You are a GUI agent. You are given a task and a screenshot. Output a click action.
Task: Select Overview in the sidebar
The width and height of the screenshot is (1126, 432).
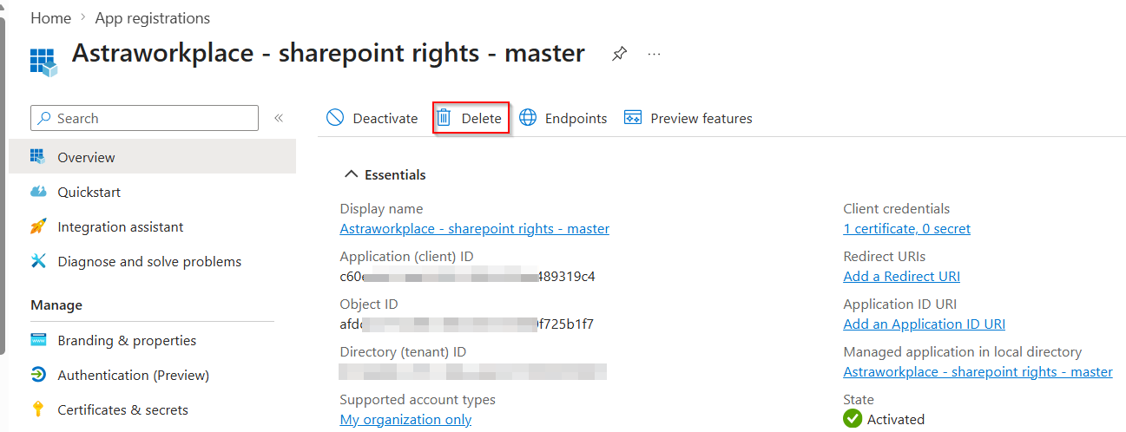point(86,157)
